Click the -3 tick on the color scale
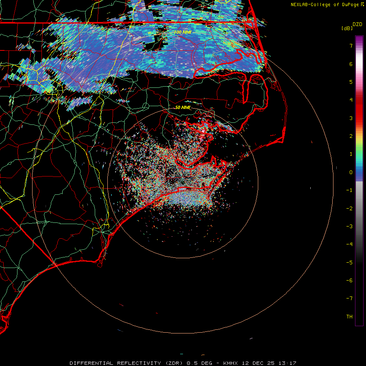This screenshot has width=366, height=366. (349, 227)
